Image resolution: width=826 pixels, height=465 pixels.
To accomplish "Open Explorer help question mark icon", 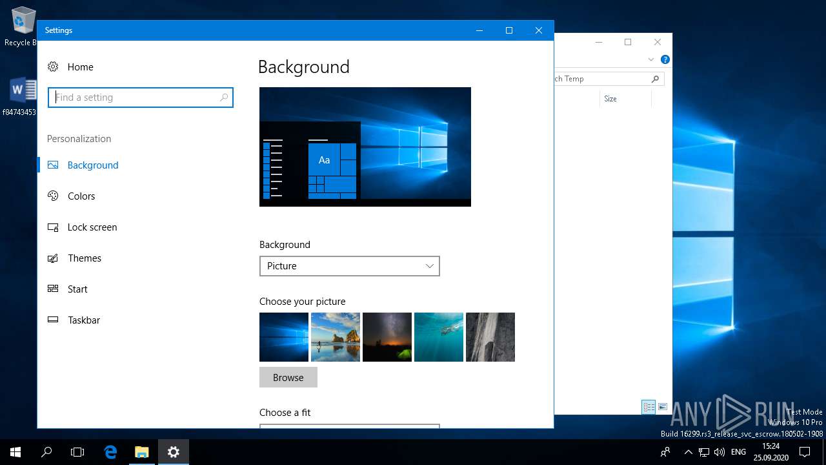I will 665,59.
